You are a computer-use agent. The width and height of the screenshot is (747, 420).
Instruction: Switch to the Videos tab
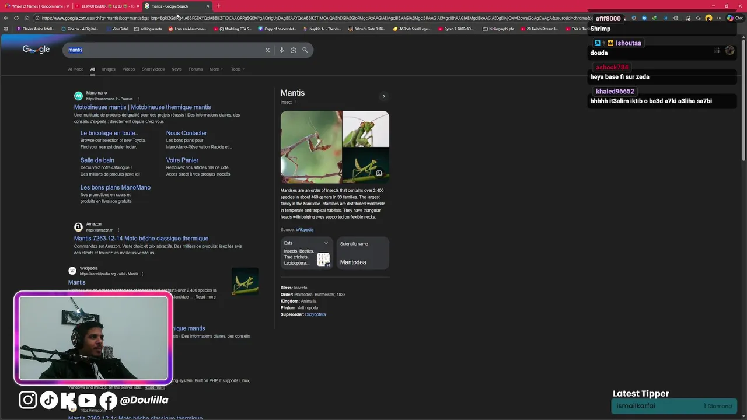pyautogui.click(x=128, y=69)
